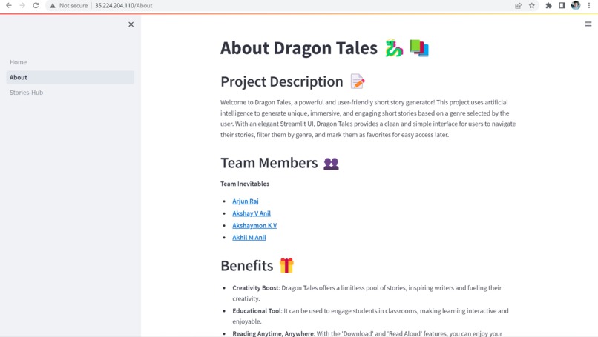598x337 pixels.
Task: Click the Not secure warning icon
Action: [53, 6]
